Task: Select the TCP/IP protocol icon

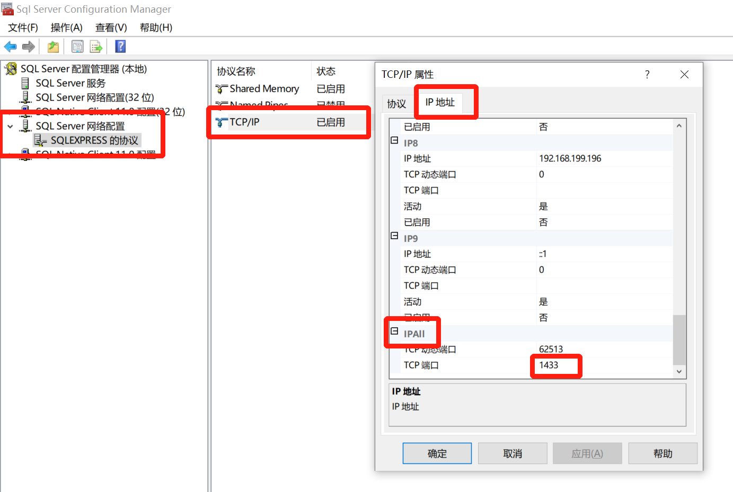Action: coord(223,122)
